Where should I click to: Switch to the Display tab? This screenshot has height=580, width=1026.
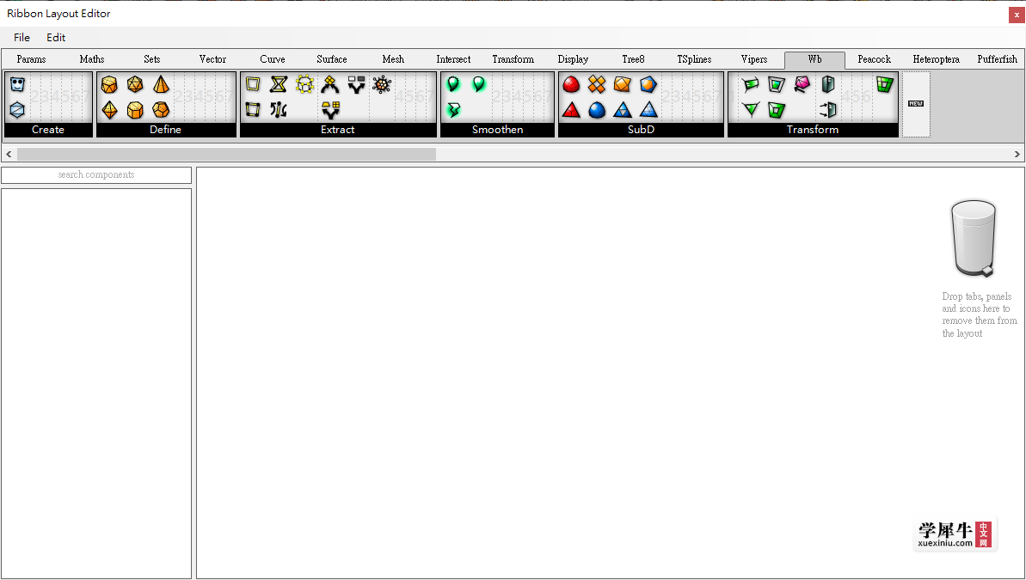pyautogui.click(x=573, y=59)
